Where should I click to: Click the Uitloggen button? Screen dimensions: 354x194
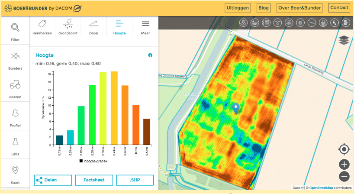[238, 8]
